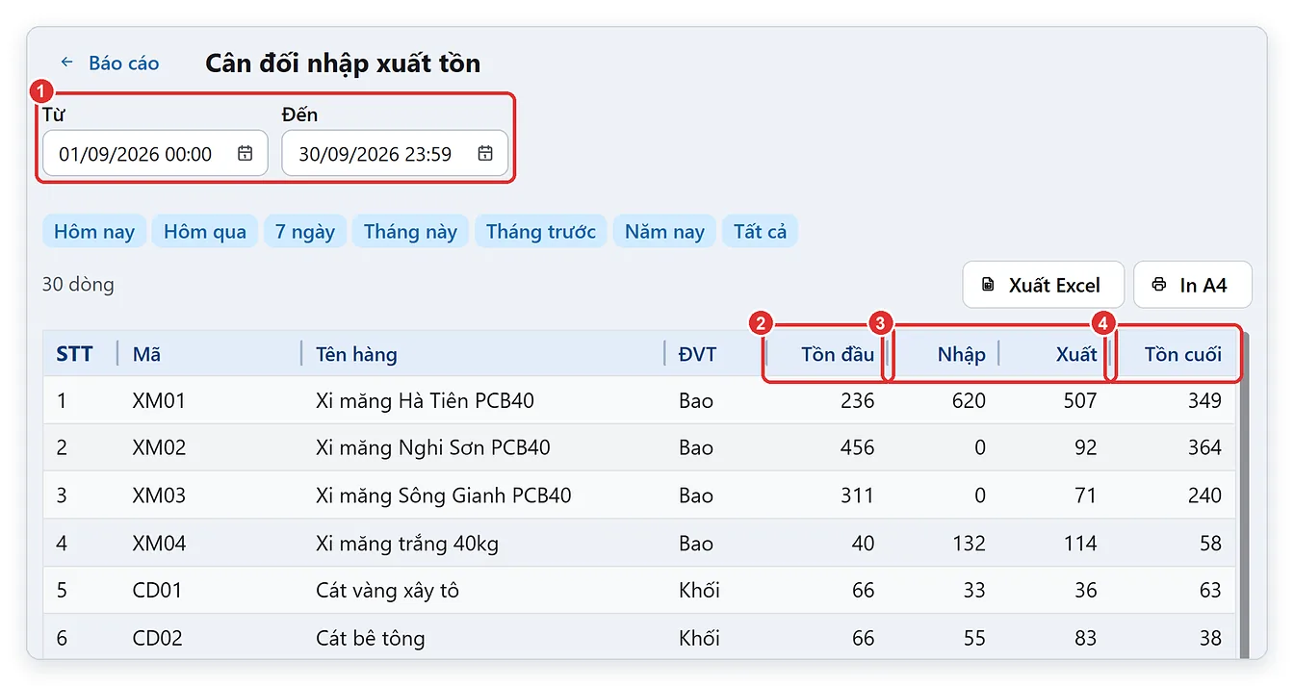The width and height of the screenshot is (1294, 686).
Task: Click the code XM01 cell
Action: click(159, 400)
